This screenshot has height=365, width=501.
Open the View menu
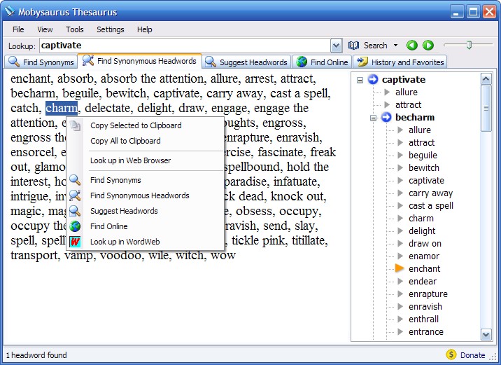click(45, 29)
